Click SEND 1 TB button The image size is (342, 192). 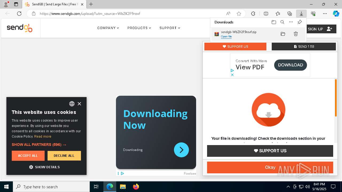tap(304, 46)
